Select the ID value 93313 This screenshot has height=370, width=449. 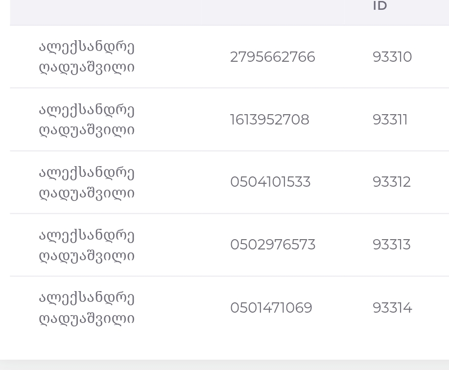click(392, 245)
